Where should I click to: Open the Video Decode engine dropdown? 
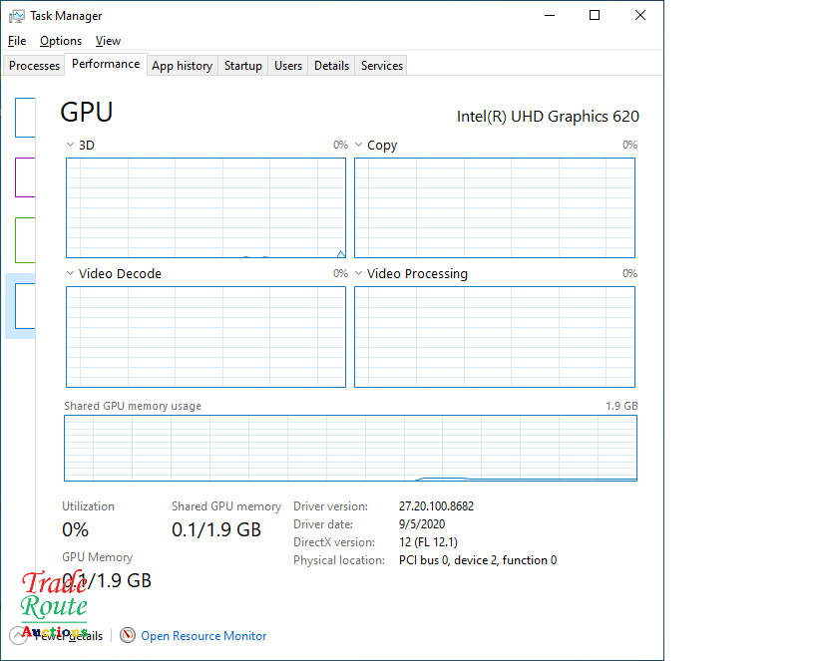[71, 274]
